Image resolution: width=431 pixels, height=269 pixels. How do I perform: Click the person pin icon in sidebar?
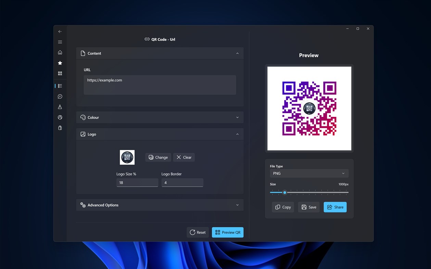60,107
